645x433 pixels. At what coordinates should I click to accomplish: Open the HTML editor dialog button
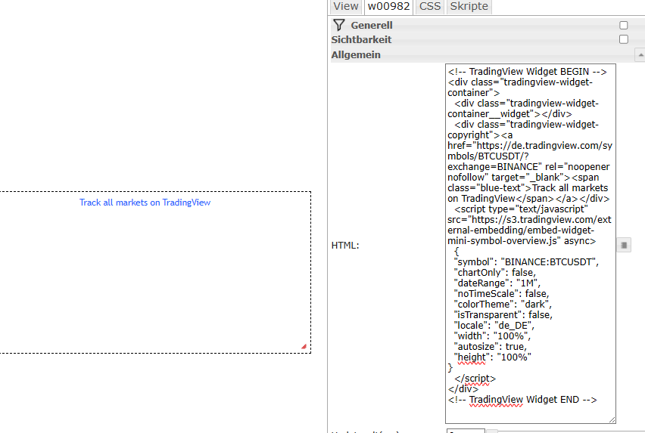[624, 245]
